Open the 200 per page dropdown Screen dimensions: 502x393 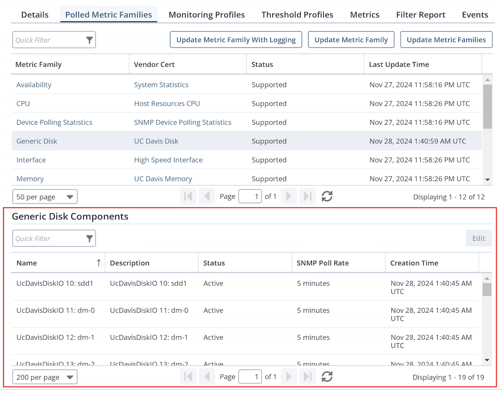click(45, 377)
